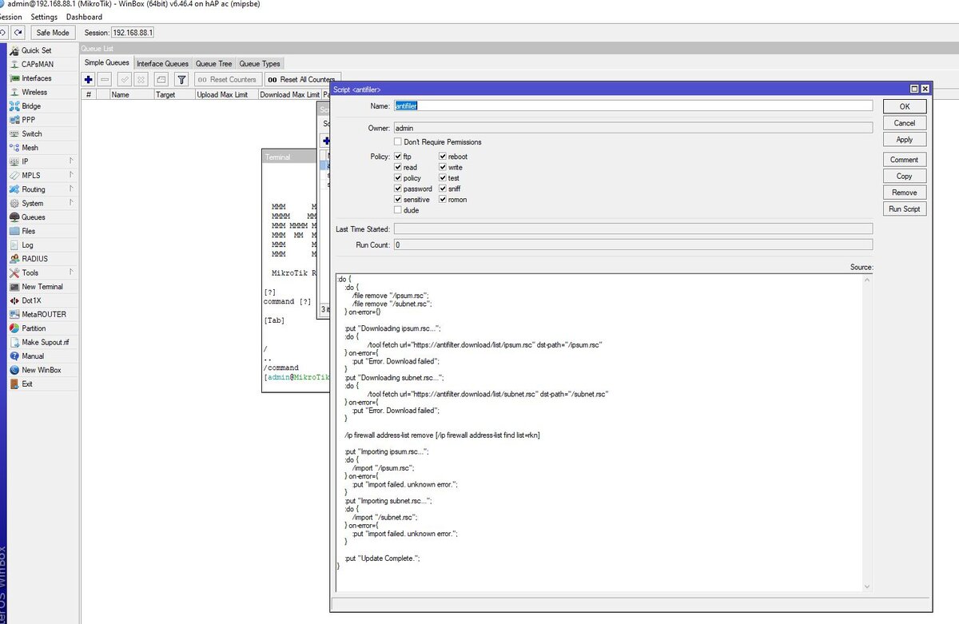Click the comment icon in Queue List toolbar

point(161,79)
